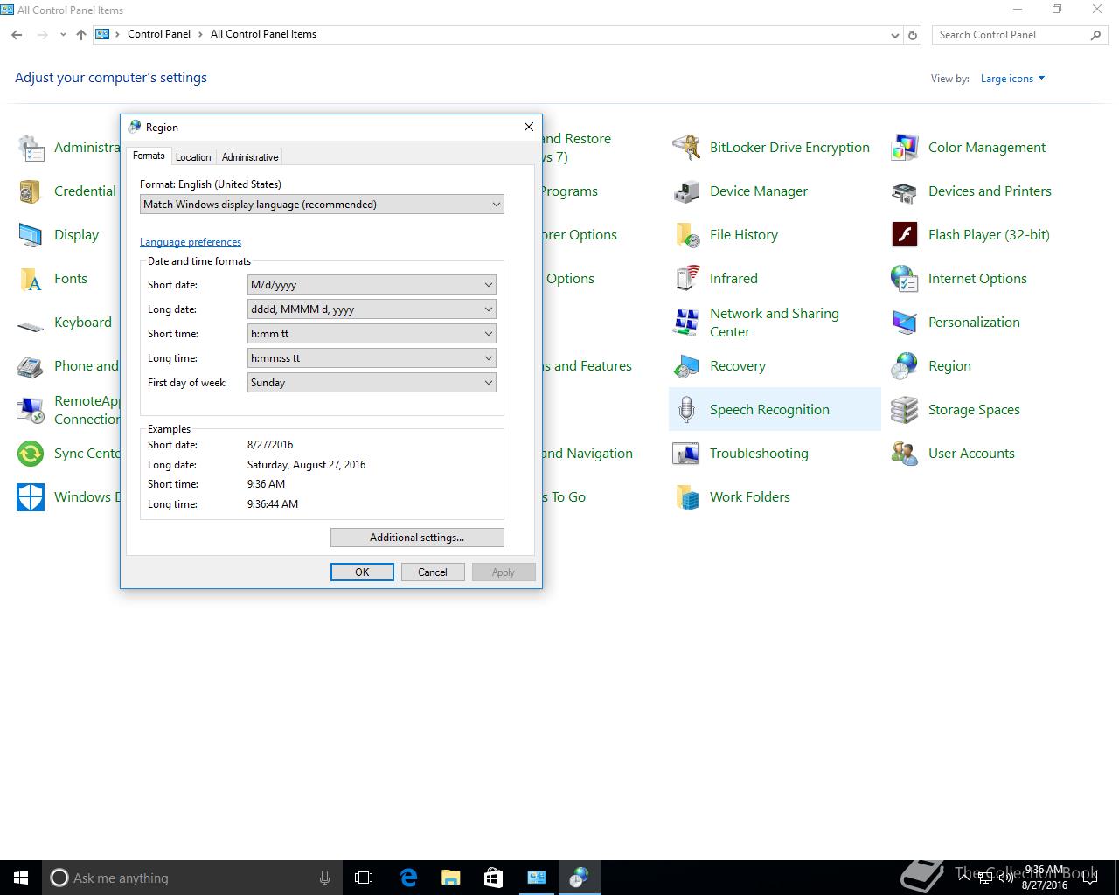Go back with the back arrow
This screenshot has height=895, width=1119.
pyautogui.click(x=17, y=35)
